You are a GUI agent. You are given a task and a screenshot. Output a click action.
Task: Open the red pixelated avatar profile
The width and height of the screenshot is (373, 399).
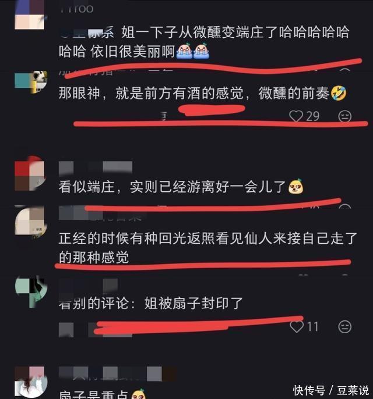pos(30,173)
